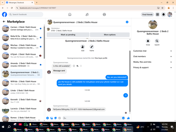Open Wilfrida conversation

(x=22, y=83)
